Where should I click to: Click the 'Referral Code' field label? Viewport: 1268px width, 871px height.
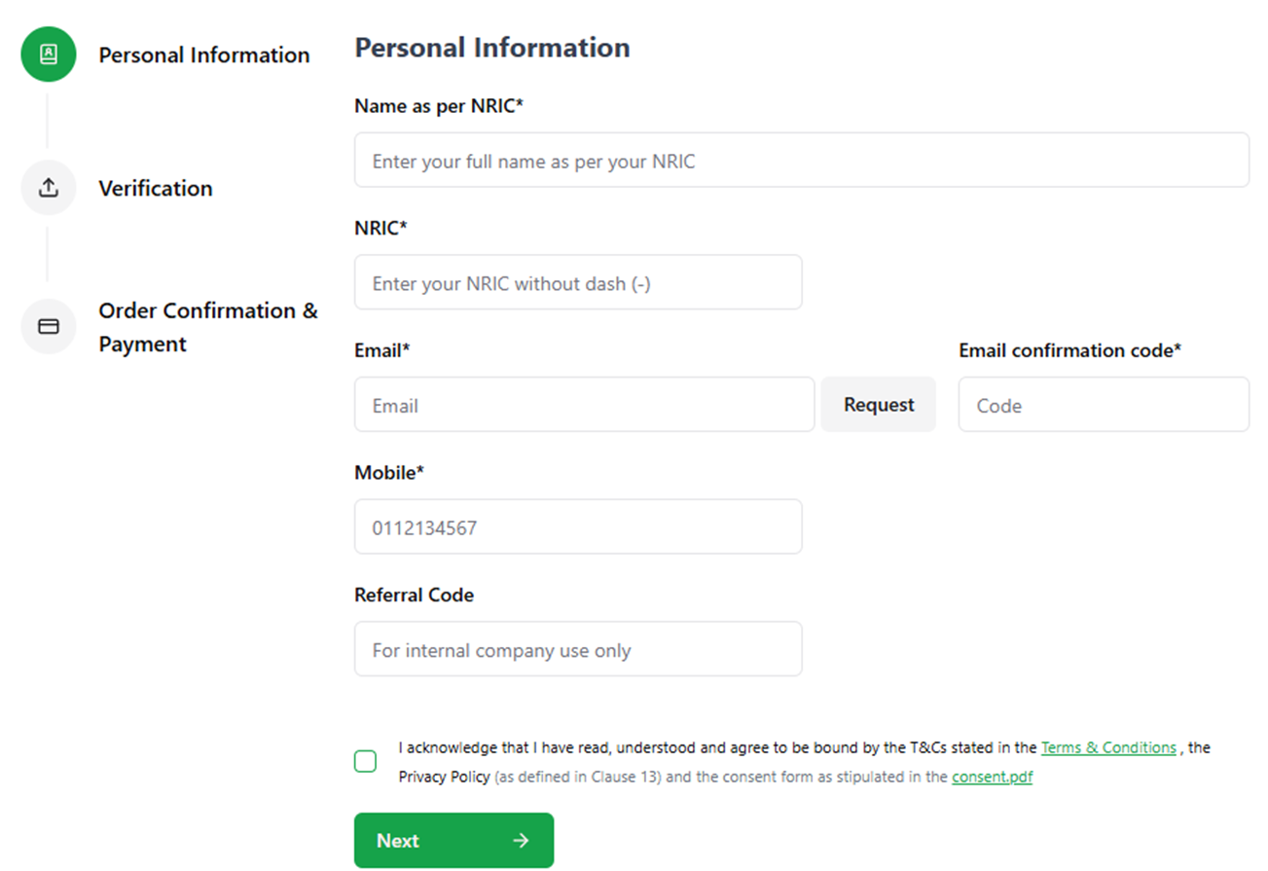[414, 595]
